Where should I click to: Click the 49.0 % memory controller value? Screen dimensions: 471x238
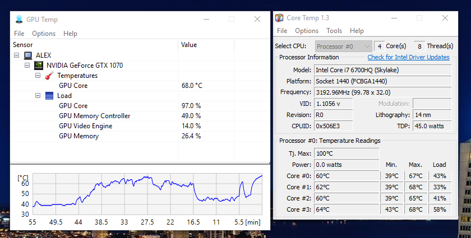191,116
